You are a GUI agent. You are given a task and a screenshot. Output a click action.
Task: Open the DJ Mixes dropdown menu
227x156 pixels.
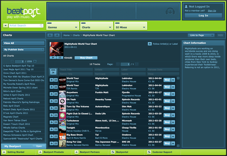[131, 27]
